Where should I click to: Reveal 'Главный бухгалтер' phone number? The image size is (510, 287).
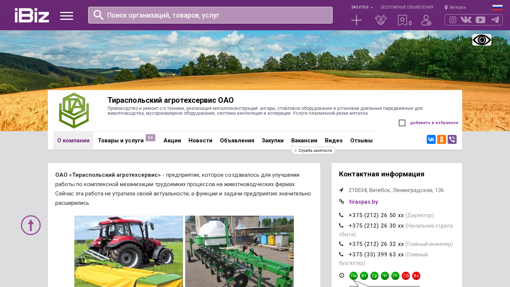376,254
